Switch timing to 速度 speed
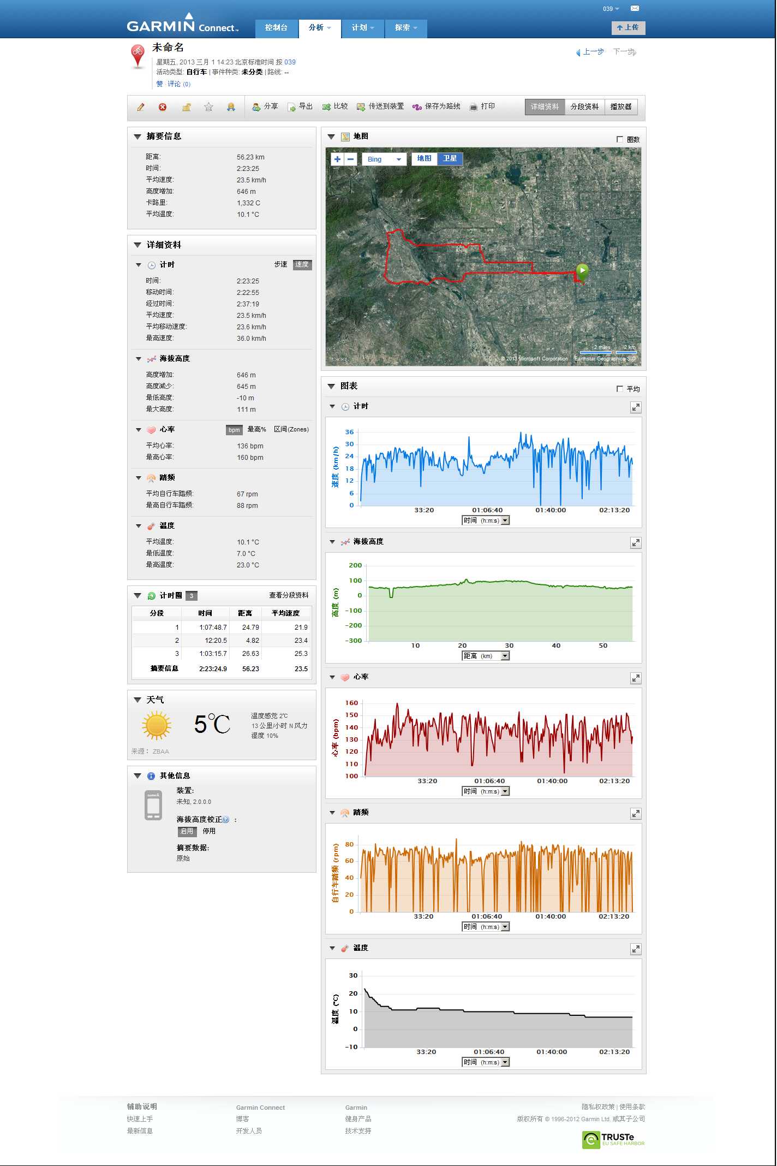The width and height of the screenshot is (777, 1166). (x=302, y=264)
